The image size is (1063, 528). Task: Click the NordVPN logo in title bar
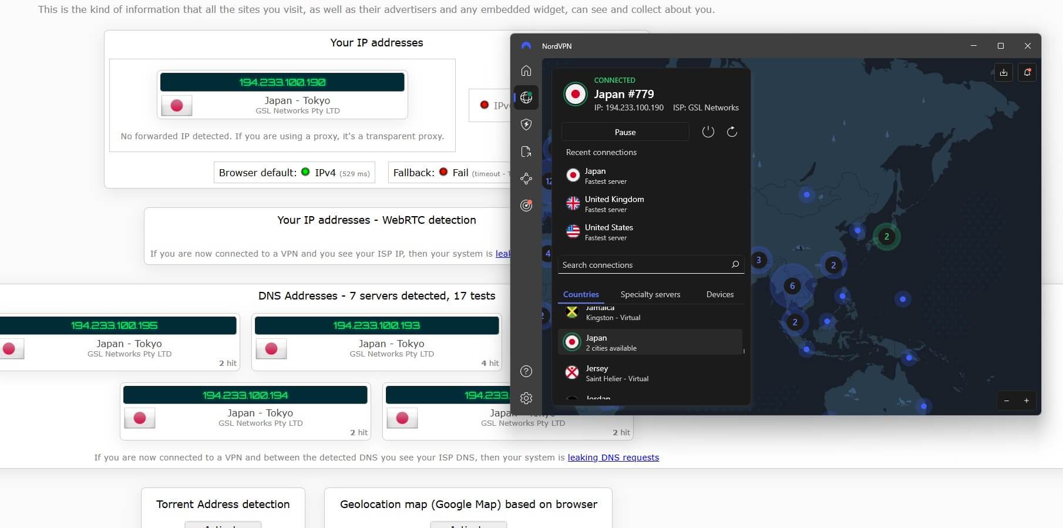526,46
